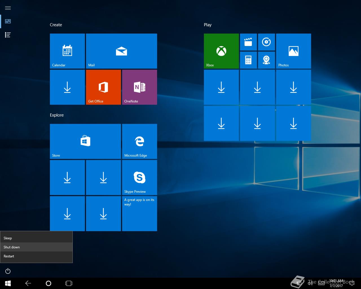Click the Power button icon

[8, 271]
